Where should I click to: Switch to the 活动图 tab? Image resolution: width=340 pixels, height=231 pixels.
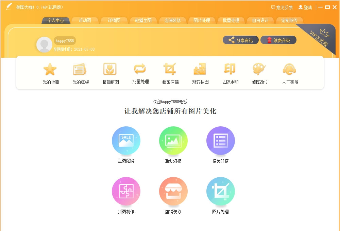[85, 20]
